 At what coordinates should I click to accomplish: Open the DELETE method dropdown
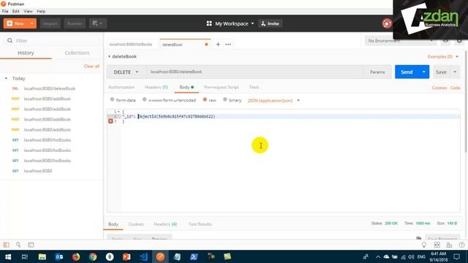pyautogui.click(x=127, y=72)
